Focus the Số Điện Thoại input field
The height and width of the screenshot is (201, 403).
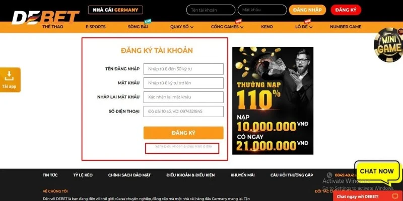coord(183,112)
